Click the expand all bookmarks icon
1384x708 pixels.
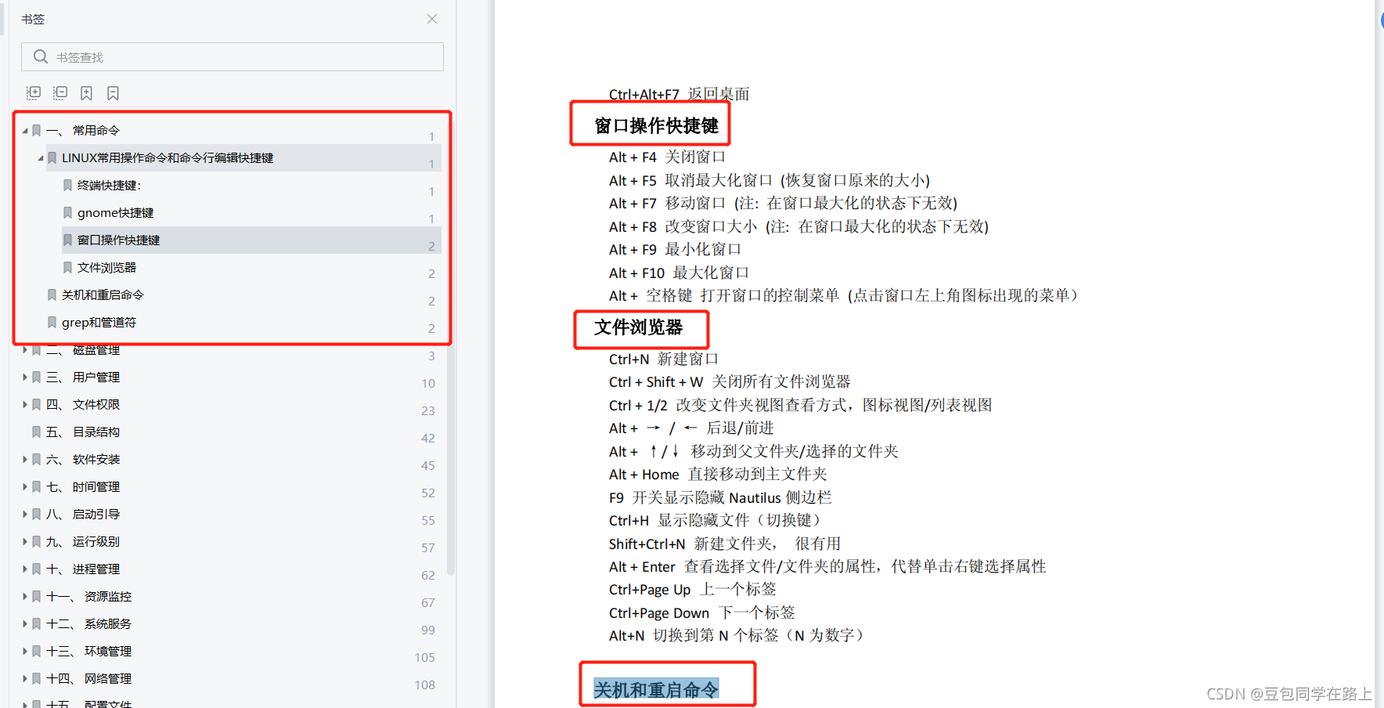pos(34,93)
